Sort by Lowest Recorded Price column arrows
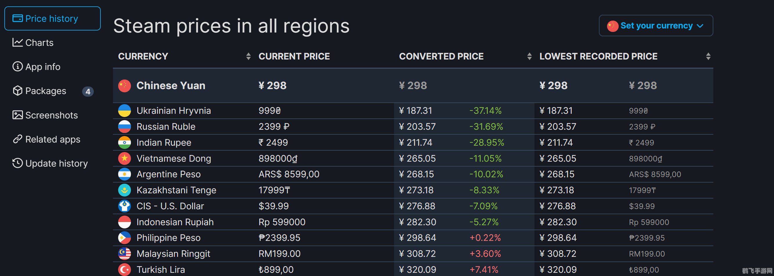Viewport: 774px width, 276px height. 708,56
